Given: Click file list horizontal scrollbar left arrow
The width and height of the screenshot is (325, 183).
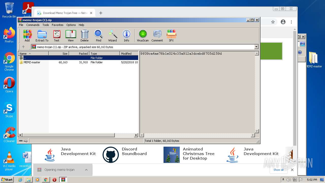Looking at the screenshot, I should coord(21,135).
